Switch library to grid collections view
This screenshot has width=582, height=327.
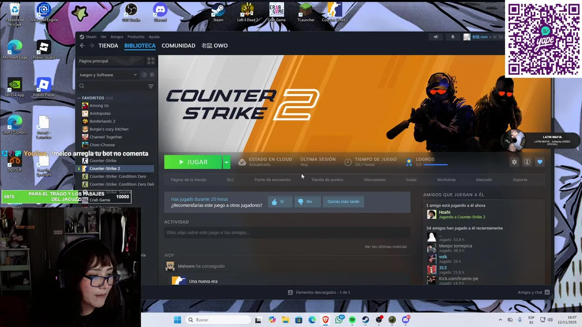coord(151,61)
